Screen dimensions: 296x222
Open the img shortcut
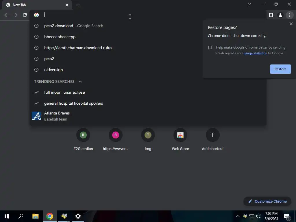click(148, 140)
